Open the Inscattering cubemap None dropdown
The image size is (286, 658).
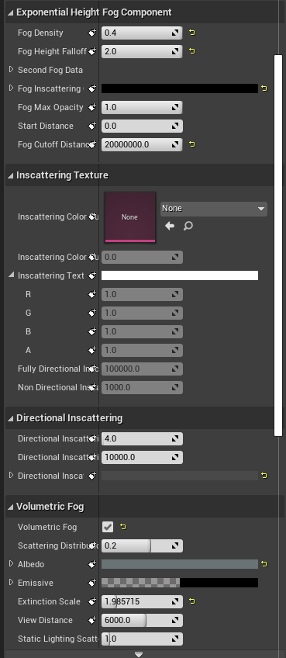[x=214, y=209]
